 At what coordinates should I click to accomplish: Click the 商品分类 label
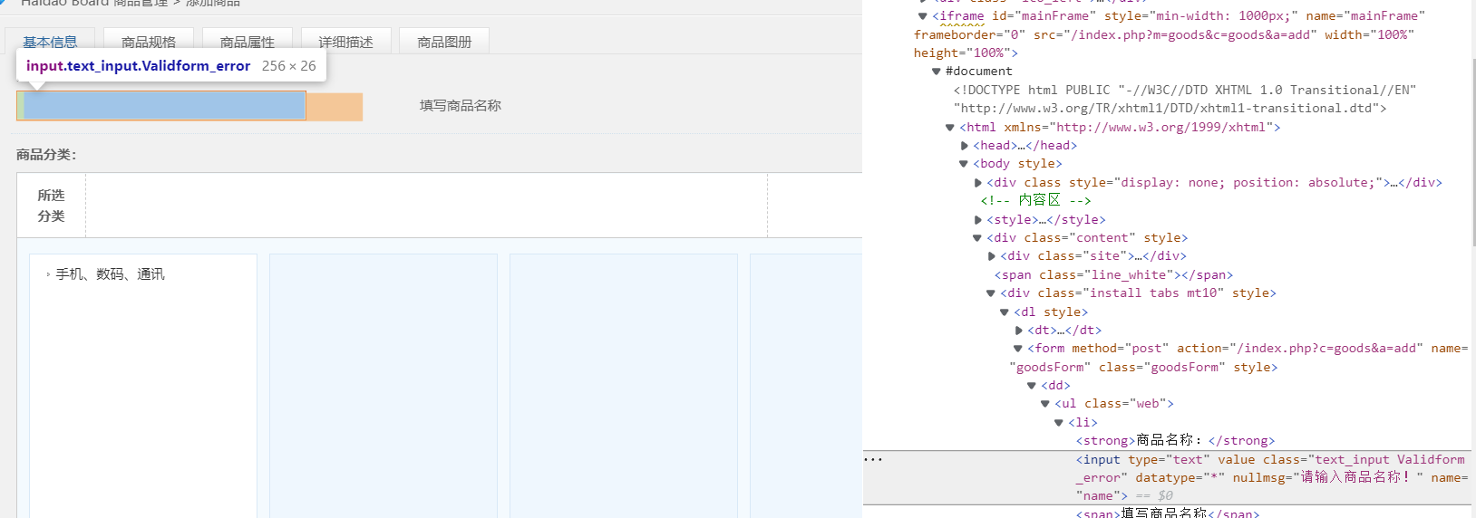pyautogui.click(x=46, y=155)
